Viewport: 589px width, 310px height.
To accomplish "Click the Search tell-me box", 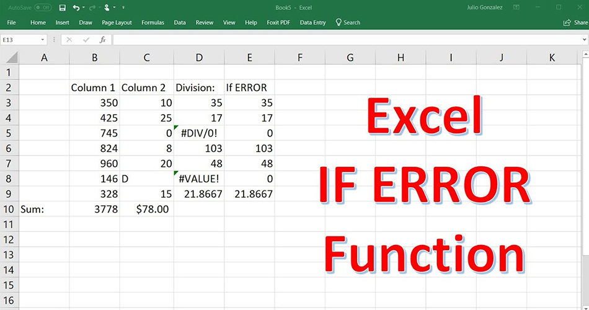I will coord(348,22).
